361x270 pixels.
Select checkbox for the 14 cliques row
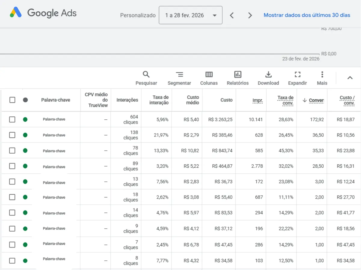[12, 213]
